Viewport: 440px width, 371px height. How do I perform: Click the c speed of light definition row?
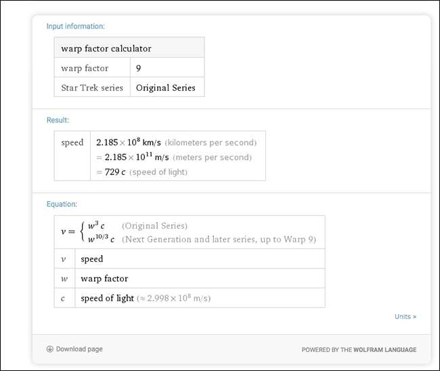pyautogui.click(x=190, y=298)
